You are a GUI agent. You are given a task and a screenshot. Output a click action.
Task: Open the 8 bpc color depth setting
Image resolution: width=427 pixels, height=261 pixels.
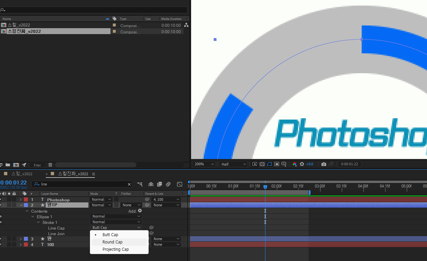[37, 165]
